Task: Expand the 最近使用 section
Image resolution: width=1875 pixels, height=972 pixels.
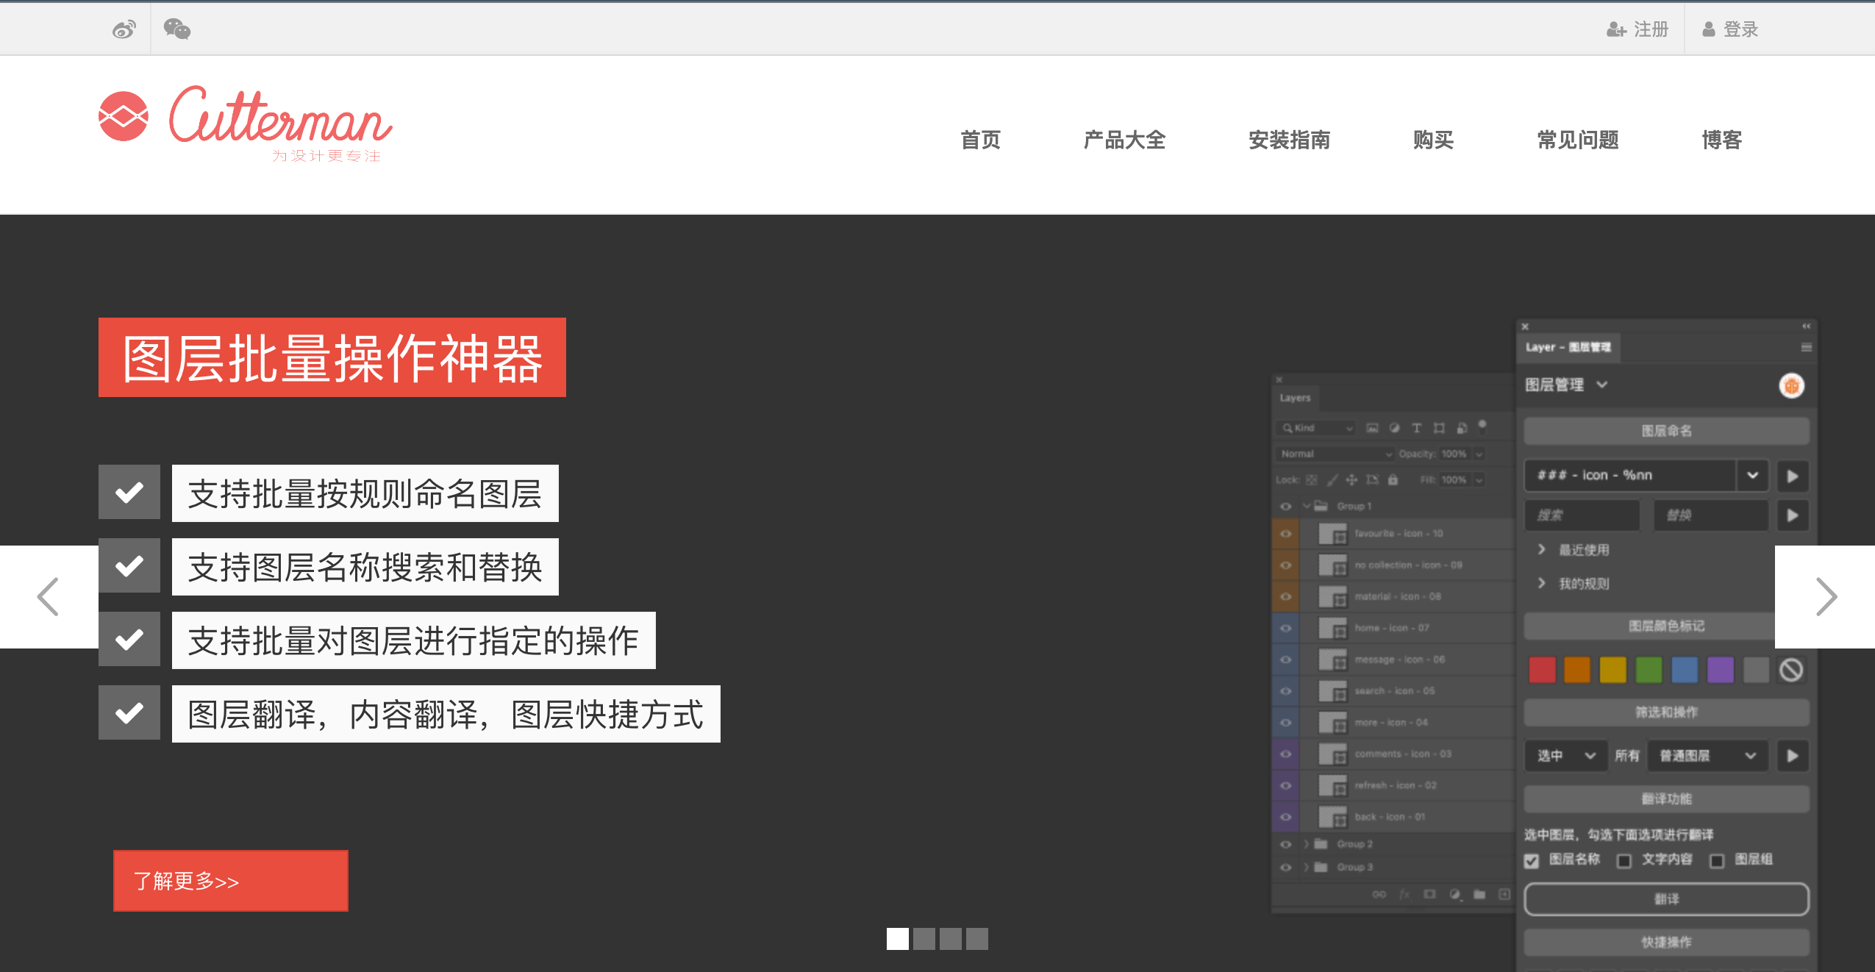Action: point(1574,549)
